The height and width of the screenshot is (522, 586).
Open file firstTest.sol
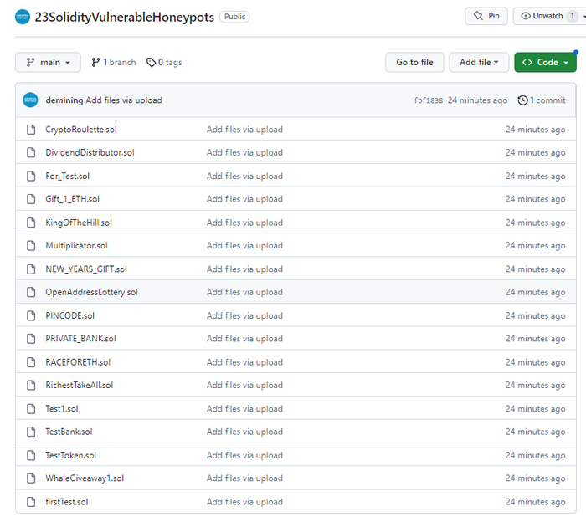coord(67,502)
